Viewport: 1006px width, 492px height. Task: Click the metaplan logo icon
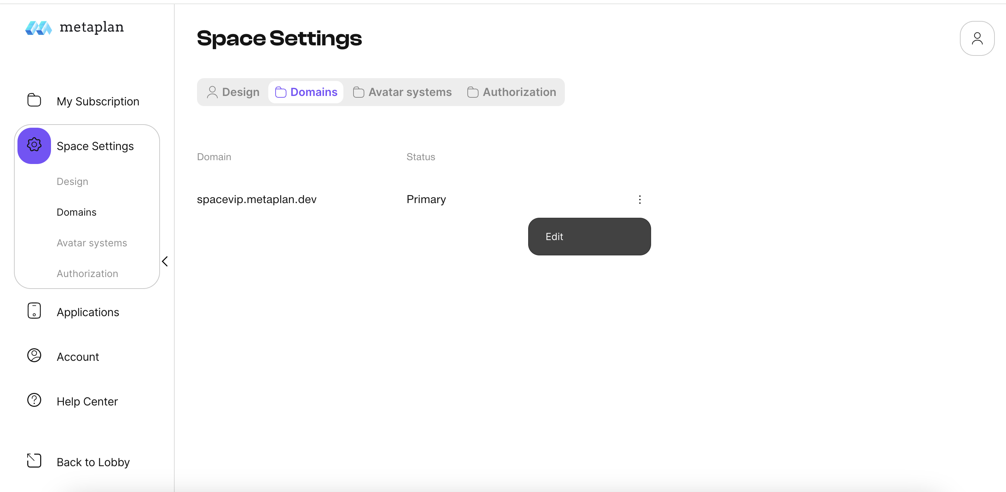pos(38,28)
